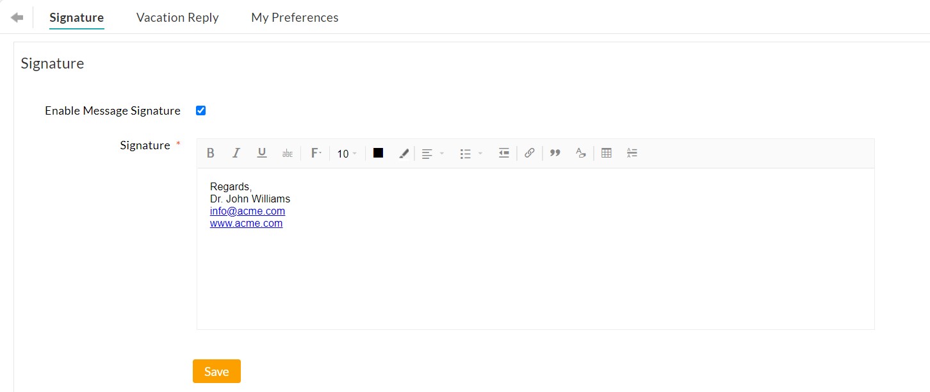
Task: Apply strikethrough formatting to the signature text
Action: point(287,153)
